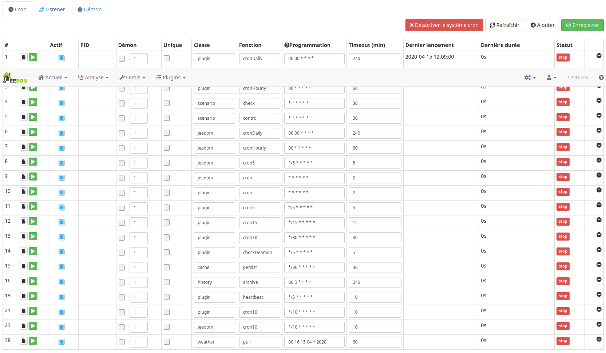Remove row 15 cache persist minus icon

(599, 265)
